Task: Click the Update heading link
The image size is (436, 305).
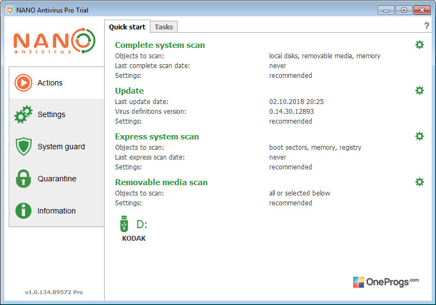Action: (x=130, y=91)
